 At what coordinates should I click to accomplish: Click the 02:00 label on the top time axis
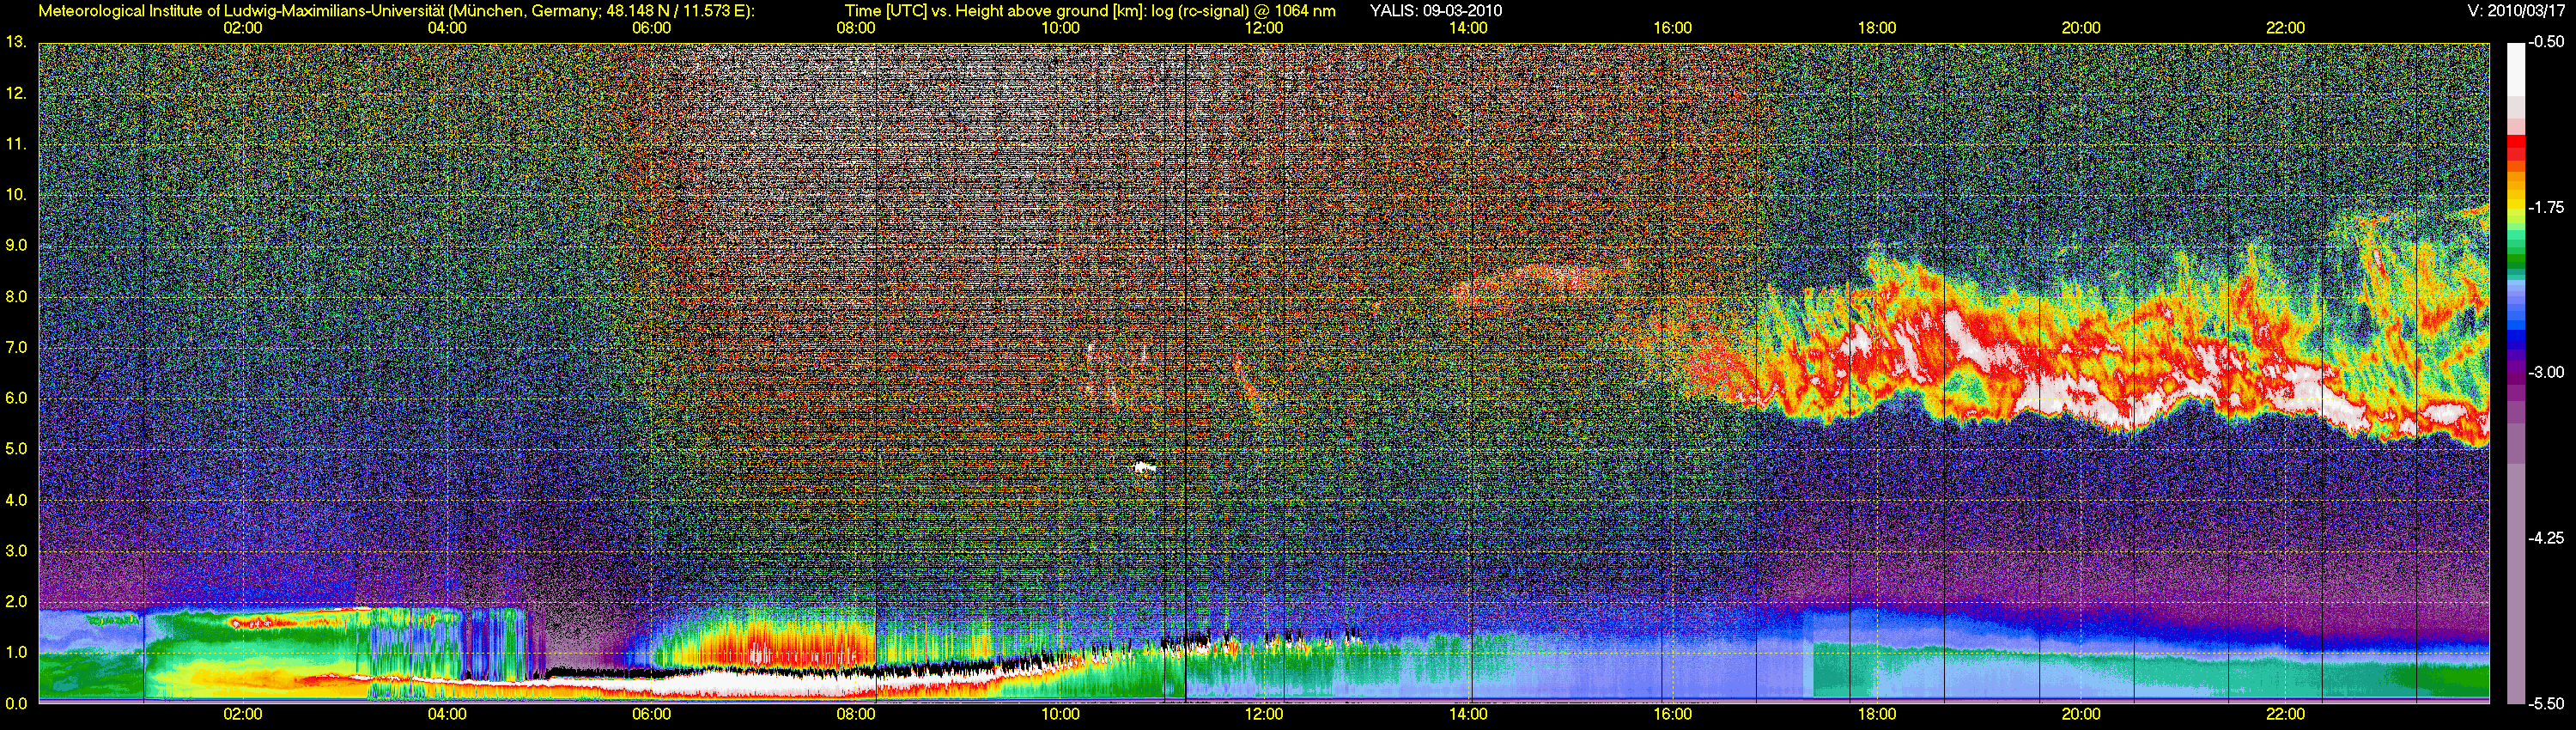pyautogui.click(x=243, y=28)
